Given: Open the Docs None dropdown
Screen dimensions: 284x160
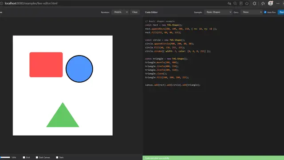Looking at the screenshot, I should click(x=252, y=12).
